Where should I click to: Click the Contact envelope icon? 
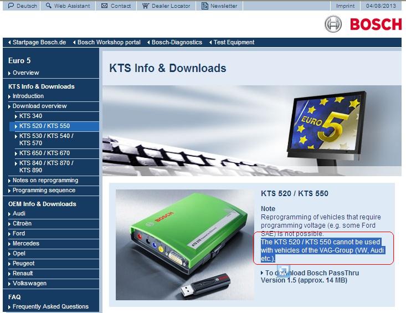pos(104,6)
